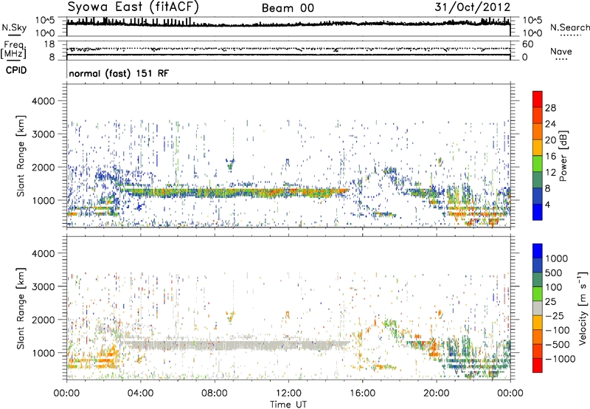Click the N.Sky noise trace near 12:00

288,24
